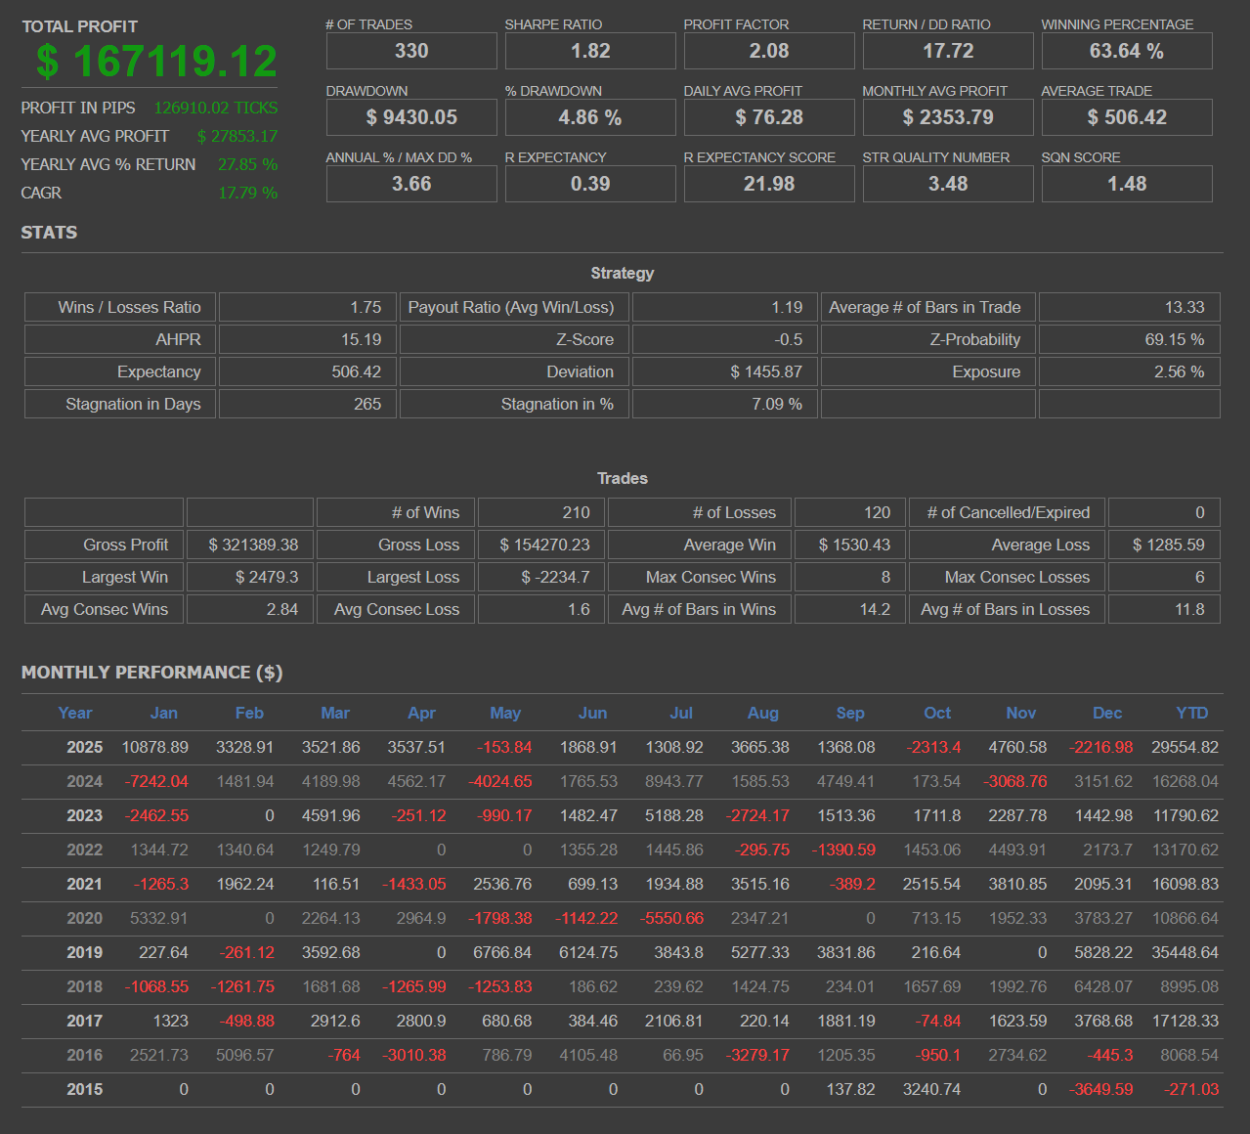Select the PROFIT FACTOR stat box
Screen dimensions: 1250x1134
(x=768, y=50)
